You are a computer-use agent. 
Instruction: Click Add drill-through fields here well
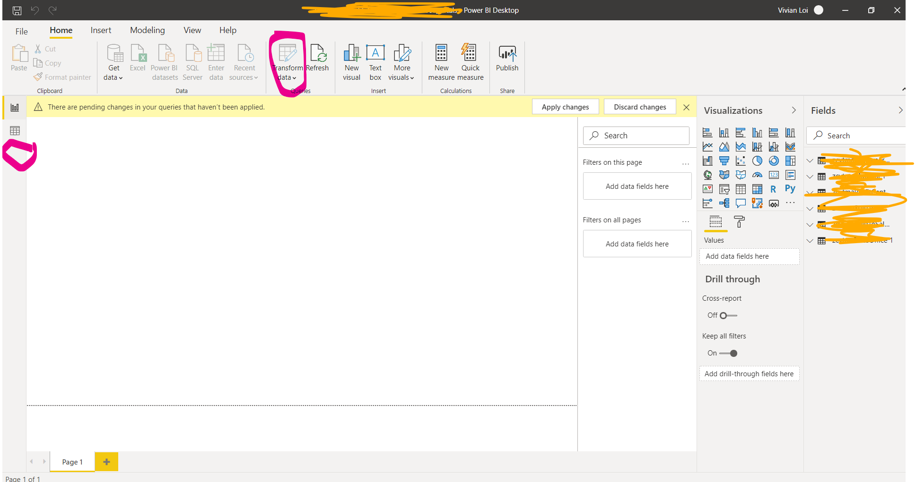[749, 374]
